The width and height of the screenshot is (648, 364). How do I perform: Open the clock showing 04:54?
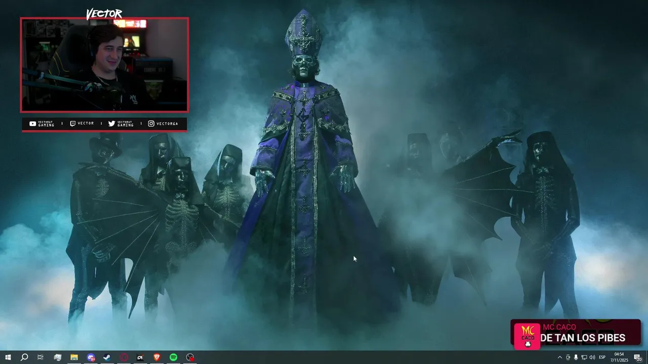click(x=619, y=357)
